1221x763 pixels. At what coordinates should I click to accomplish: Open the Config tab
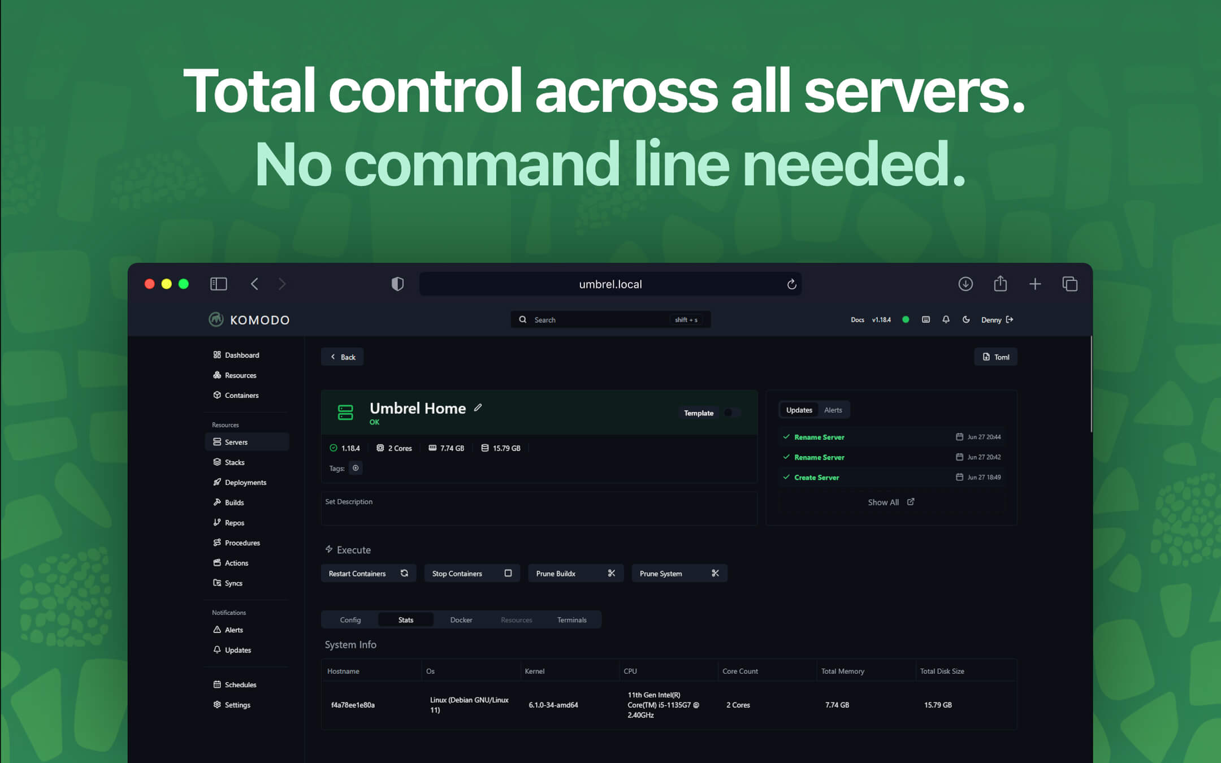coord(350,619)
